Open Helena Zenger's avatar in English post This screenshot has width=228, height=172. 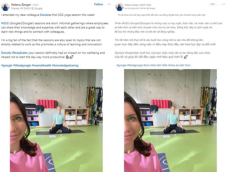pyautogui.click(x=5, y=7)
